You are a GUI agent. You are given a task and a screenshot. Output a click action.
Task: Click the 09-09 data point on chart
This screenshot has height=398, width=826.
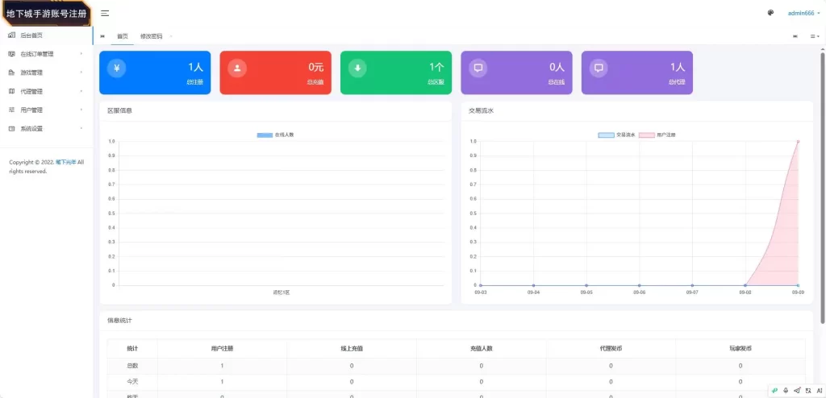pos(798,142)
